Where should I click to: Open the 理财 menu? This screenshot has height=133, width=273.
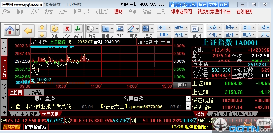pyautogui.click(x=118, y=11)
